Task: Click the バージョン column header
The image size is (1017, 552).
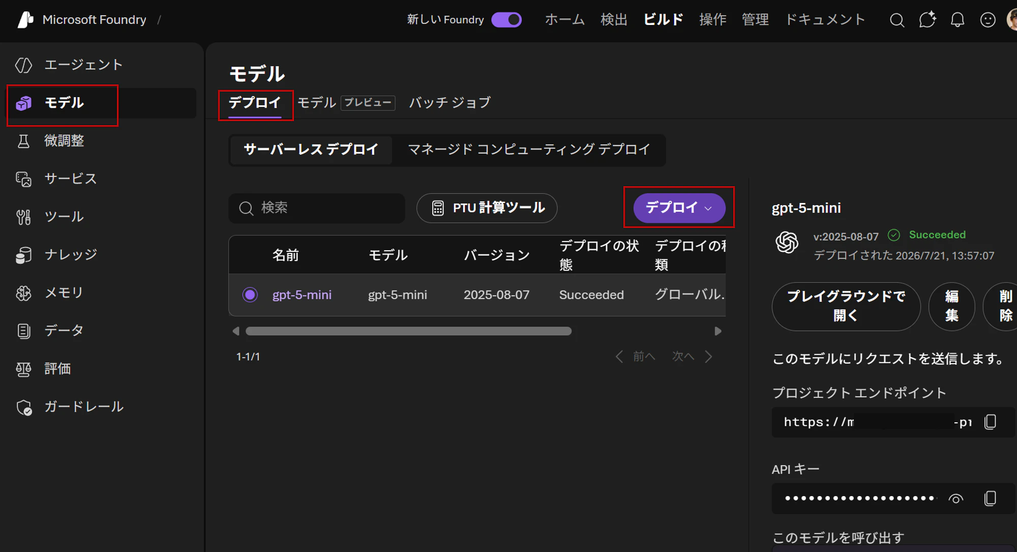Action: point(497,255)
